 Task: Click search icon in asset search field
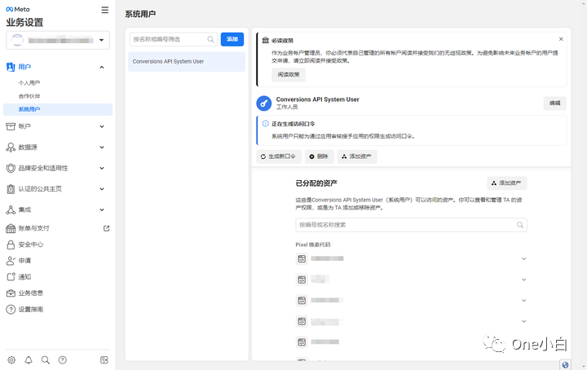pyautogui.click(x=520, y=225)
